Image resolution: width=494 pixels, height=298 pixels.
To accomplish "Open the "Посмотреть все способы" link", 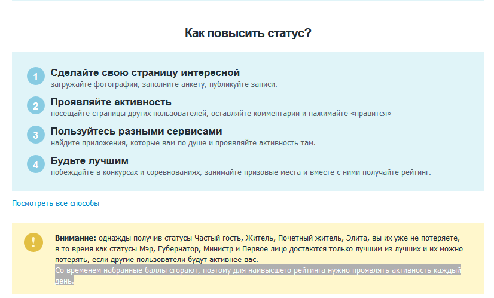I will 56,203.
